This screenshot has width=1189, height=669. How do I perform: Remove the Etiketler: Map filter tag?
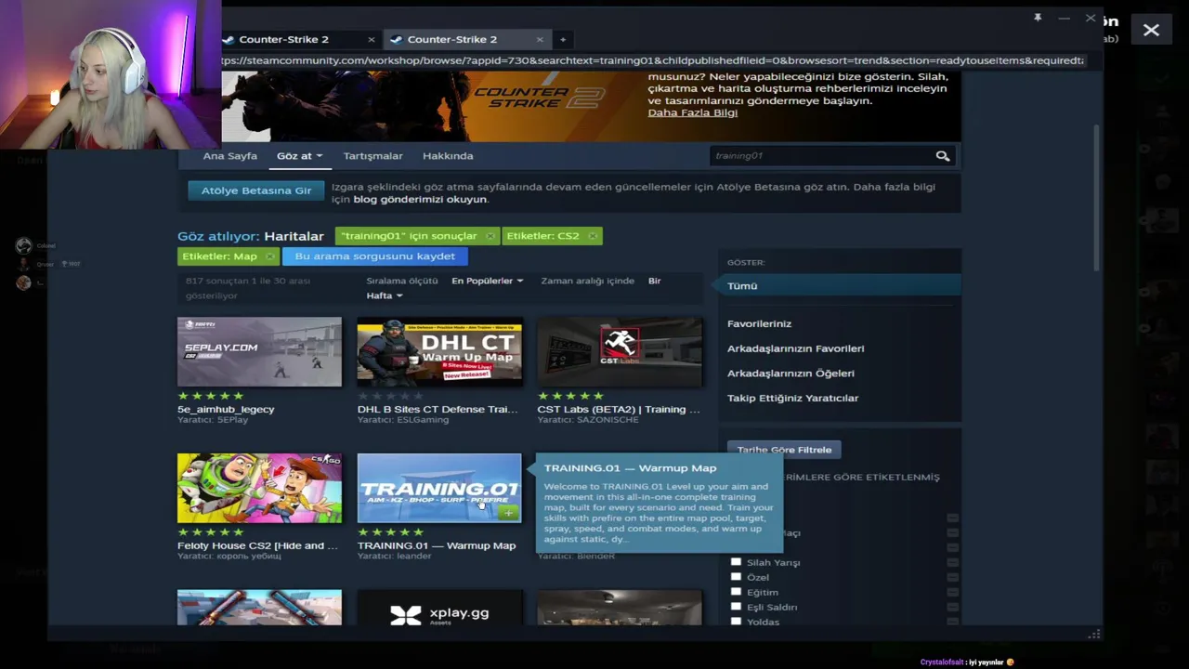pyautogui.click(x=270, y=256)
